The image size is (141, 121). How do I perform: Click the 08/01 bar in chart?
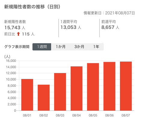27,95
